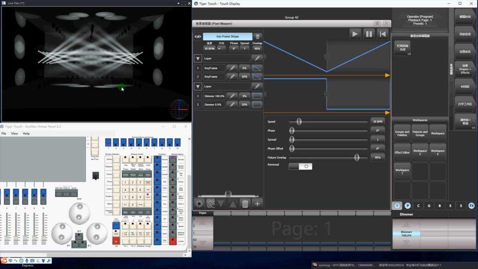The image size is (478, 269).
Task: Select the Groups and Palettes workspace button
Action: (x=402, y=133)
